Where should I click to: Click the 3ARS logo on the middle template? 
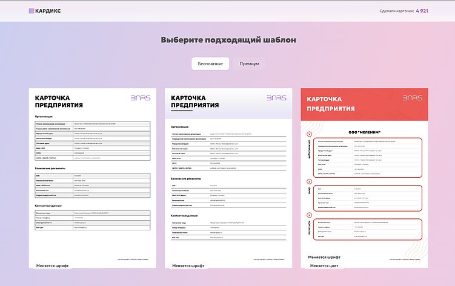click(x=276, y=98)
